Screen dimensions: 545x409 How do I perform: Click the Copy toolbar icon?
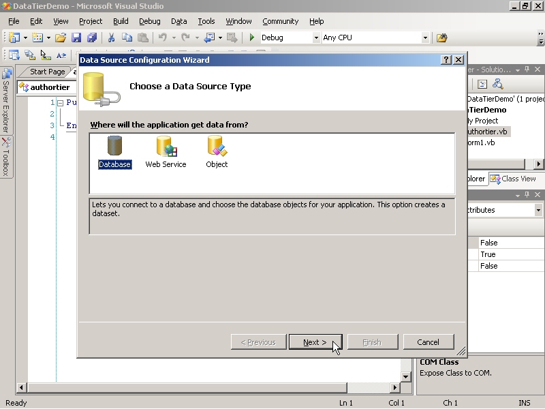pos(127,37)
